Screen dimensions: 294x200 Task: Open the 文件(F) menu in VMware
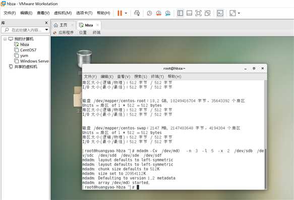tap(10, 13)
